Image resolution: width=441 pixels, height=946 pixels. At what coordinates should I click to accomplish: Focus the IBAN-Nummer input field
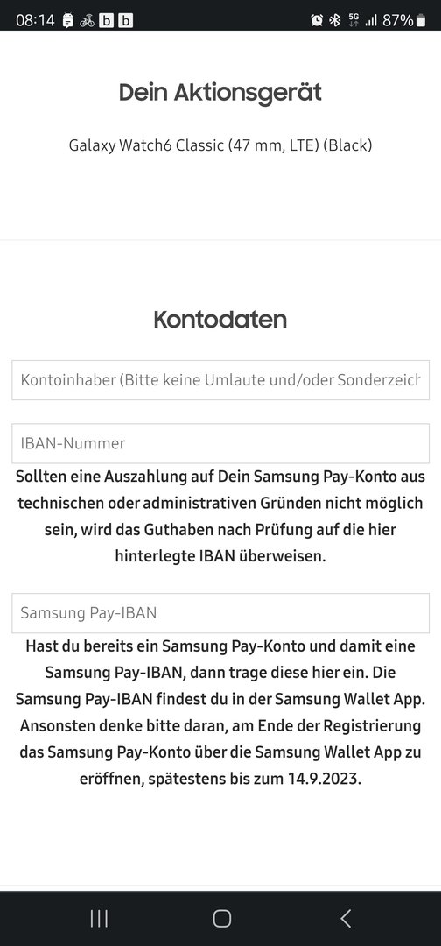pyautogui.click(x=220, y=443)
